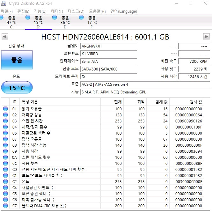Select the 스핀 업 시간 attribute name
Image resolution: width=212 pixels, height=213 pixels.
point(32,121)
